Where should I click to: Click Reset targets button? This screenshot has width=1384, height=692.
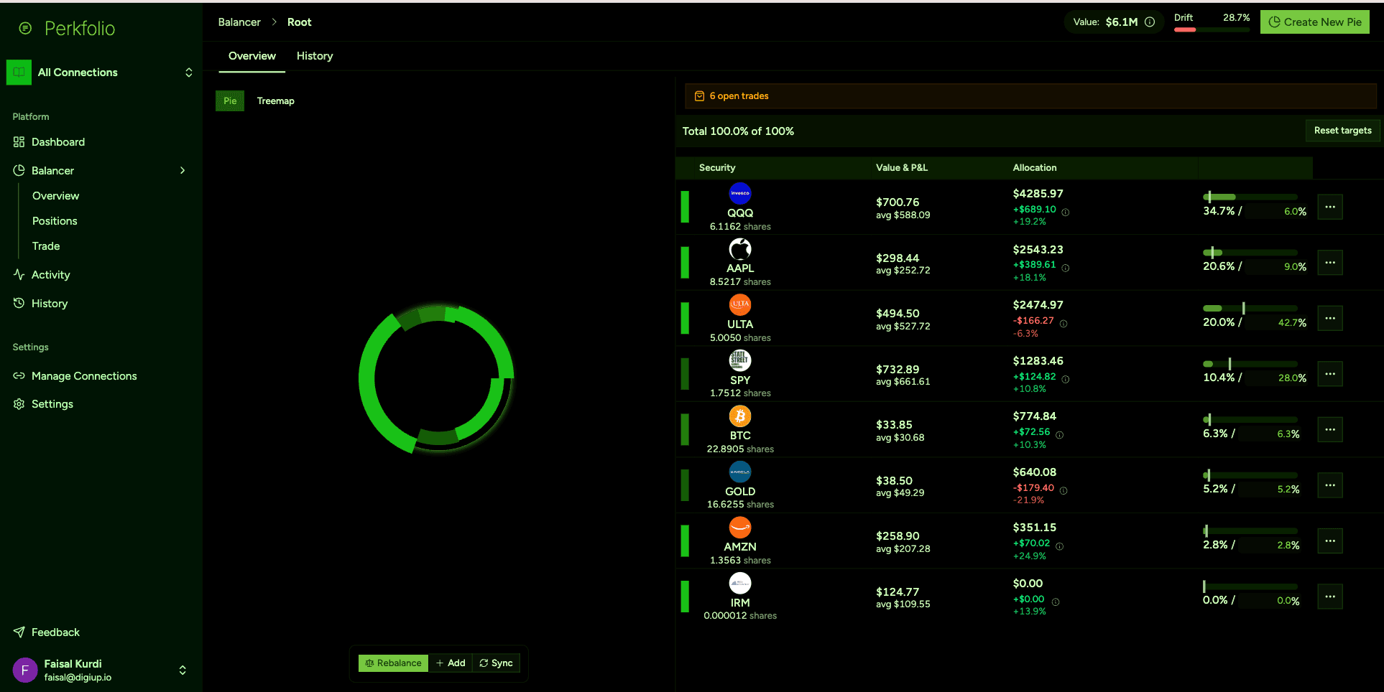click(1342, 131)
